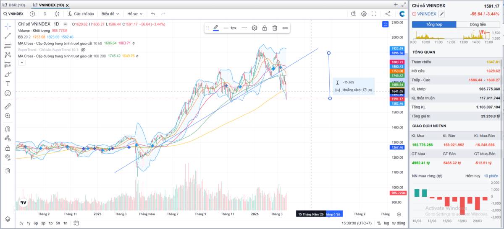This screenshot has width=504, height=229.
Task: Select 10 phiên net foreign view
Action: pyautogui.click(x=491, y=176)
